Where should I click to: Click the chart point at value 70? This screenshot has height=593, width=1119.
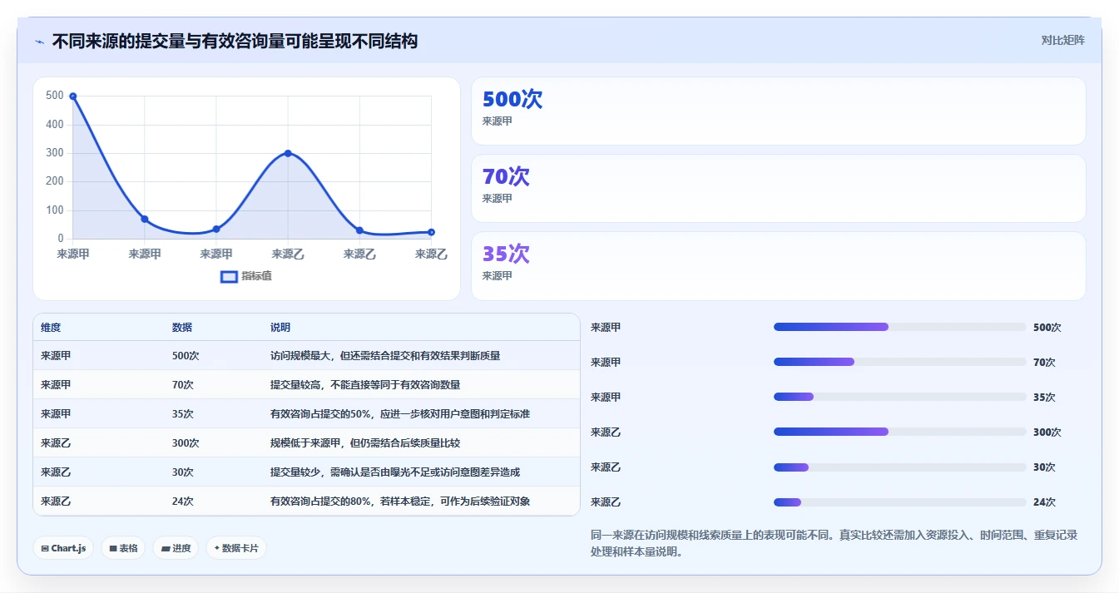pyautogui.click(x=145, y=219)
